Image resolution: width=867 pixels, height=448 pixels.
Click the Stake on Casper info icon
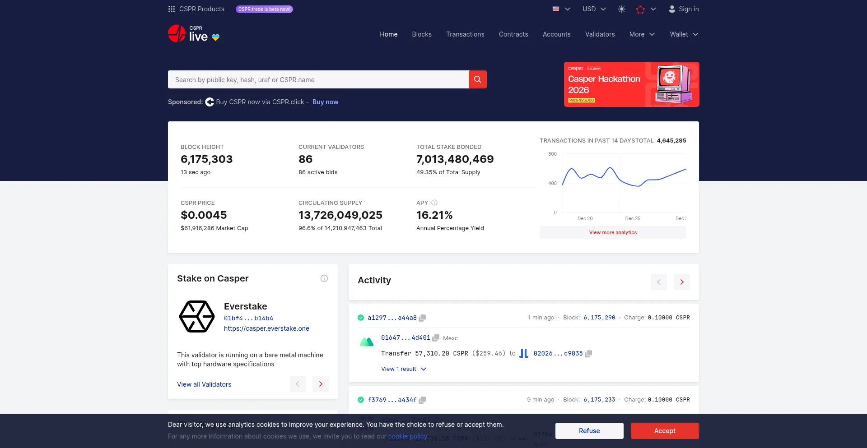[x=324, y=278]
